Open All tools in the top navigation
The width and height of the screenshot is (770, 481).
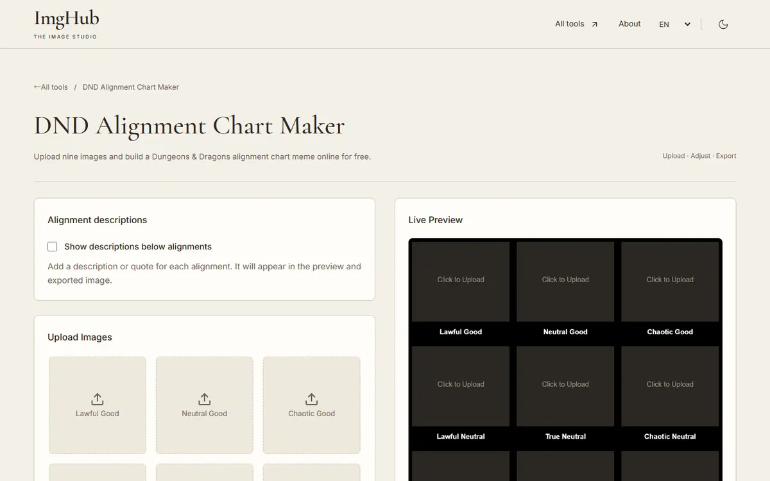[x=576, y=24]
